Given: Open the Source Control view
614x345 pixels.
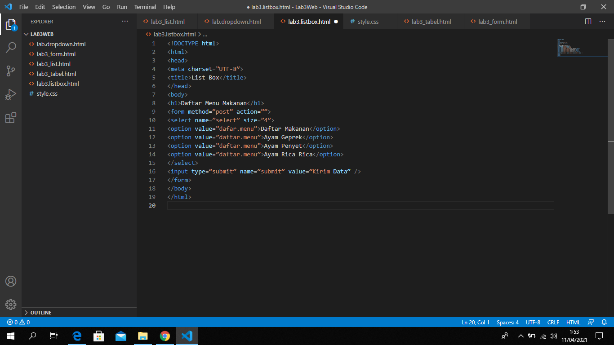Looking at the screenshot, I should click(11, 71).
